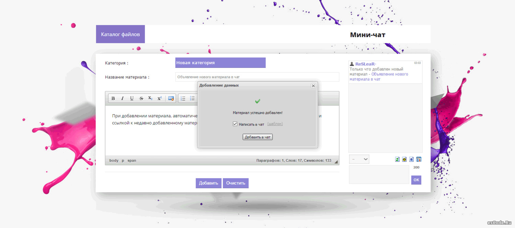This screenshot has height=228, width=515.
Task: Insert a bulleted list in editor
Action: (x=192, y=98)
